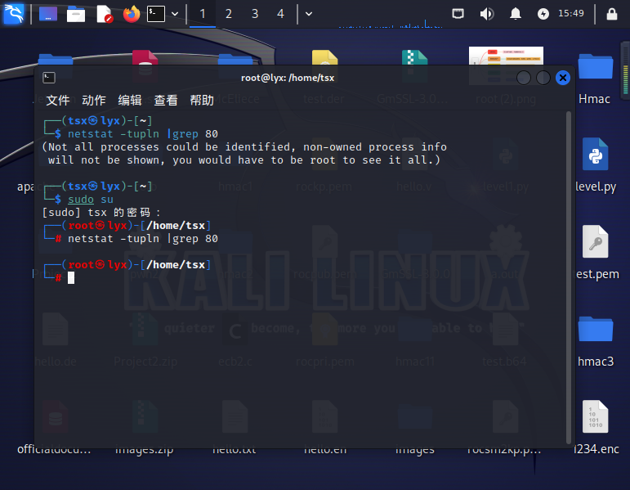Click the terminal vertical scrollbar
630x490 pixels.
click(569, 277)
